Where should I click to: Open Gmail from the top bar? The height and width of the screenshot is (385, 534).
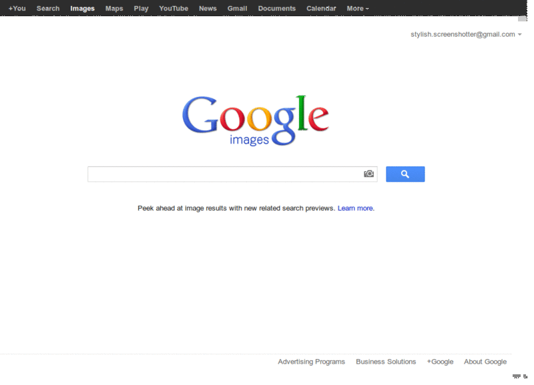click(x=238, y=9)
